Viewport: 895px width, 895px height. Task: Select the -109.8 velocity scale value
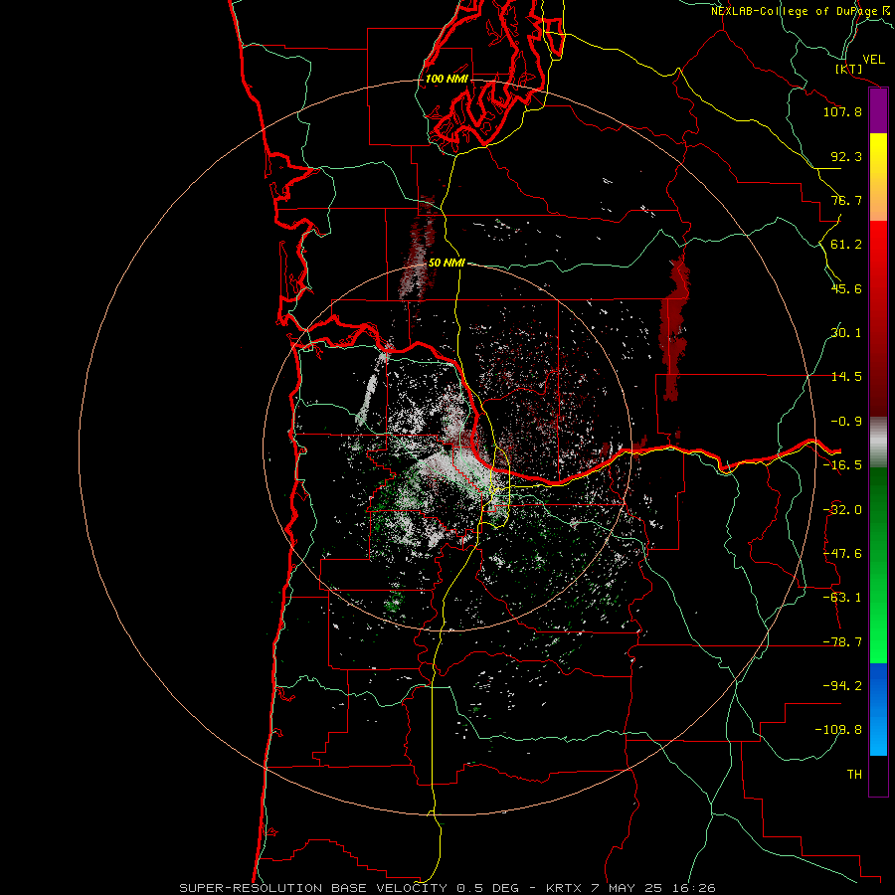pyautogui.click(x=838, y=730)
